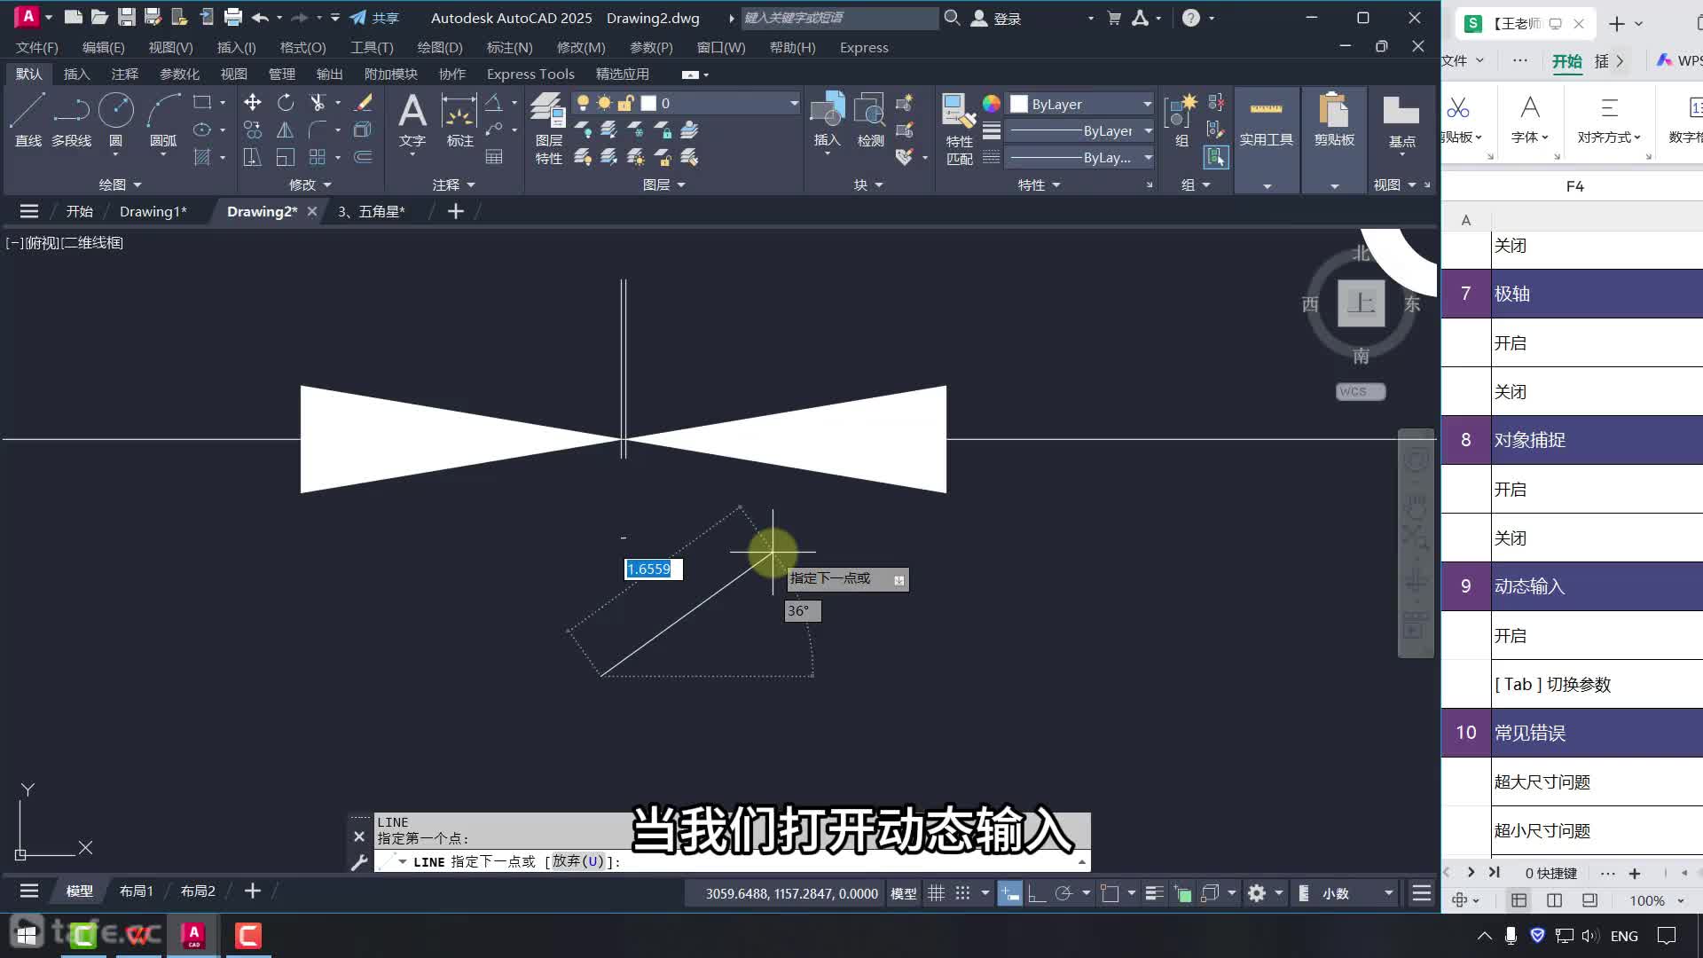Select the Mirror tool
The image size is (1703, 958).
tap(286, 130)
